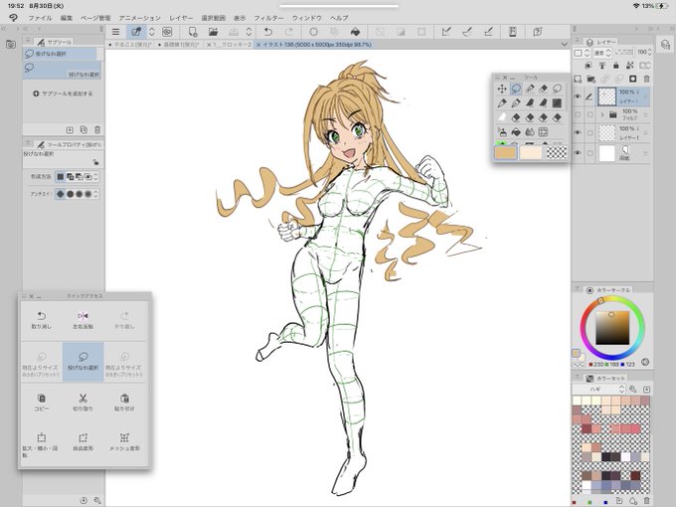The height and width of the screenshot is (507, 676).
Task: Open the アンチエイリアス option stepper
Action: click(95, 194)
